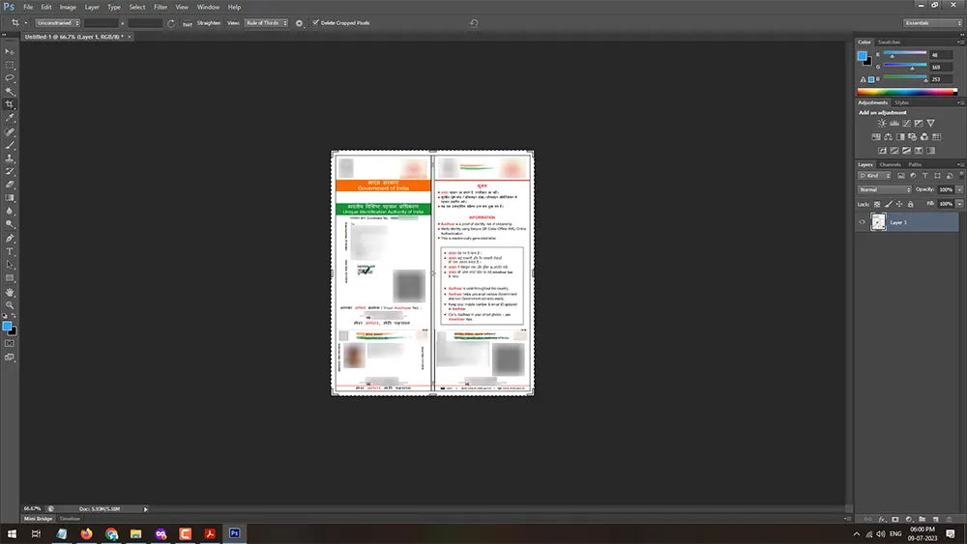Select the Brush tool

click(10, 145)
